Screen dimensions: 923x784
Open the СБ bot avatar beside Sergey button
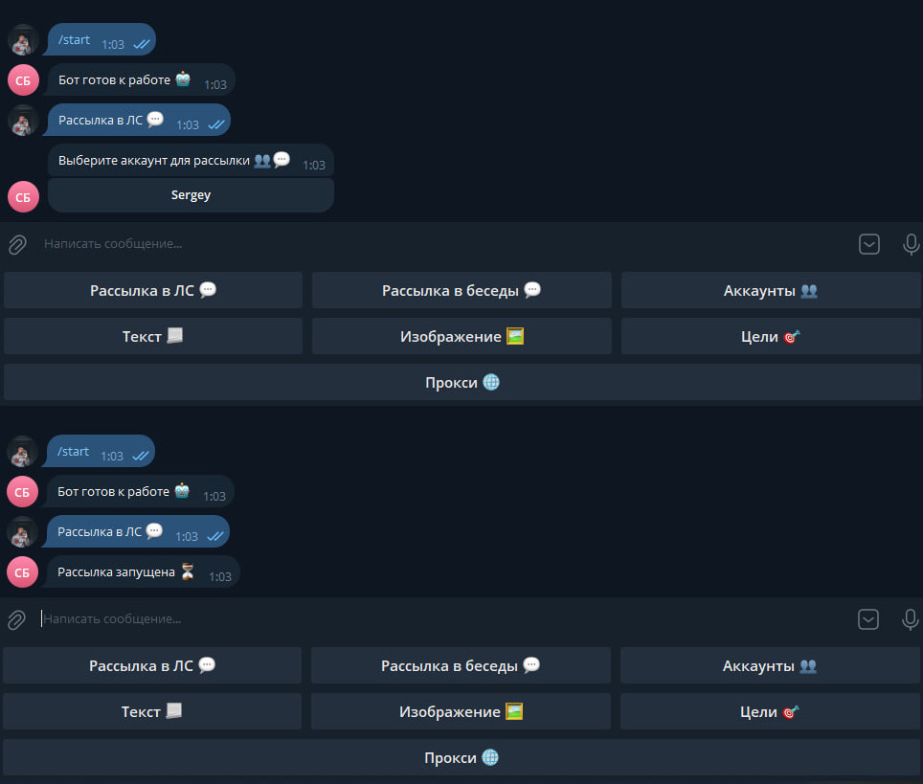23,197
